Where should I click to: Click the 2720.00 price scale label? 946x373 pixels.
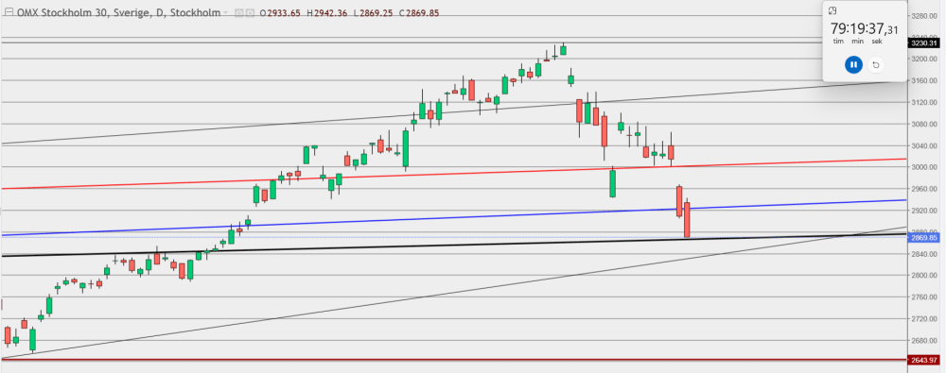(x=923, y=319)
